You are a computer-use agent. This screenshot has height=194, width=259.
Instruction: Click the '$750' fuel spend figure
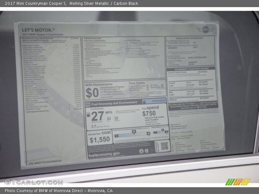point(149,113)
